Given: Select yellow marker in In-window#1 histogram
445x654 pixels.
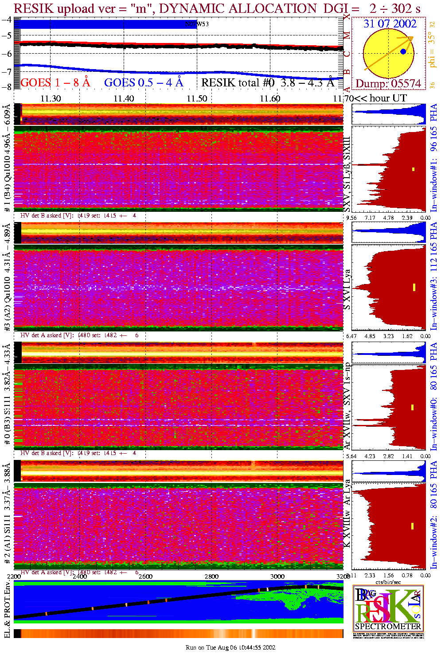Looking at the screenshot, I should [414, 169].
